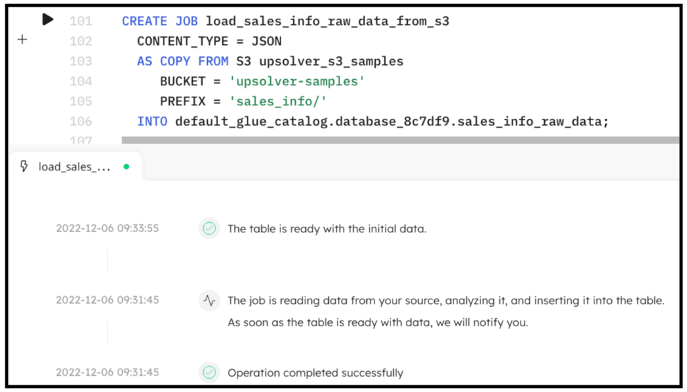Click "The table is ready" message
This screenshot has width=687, height=392.
pos(327,228)
